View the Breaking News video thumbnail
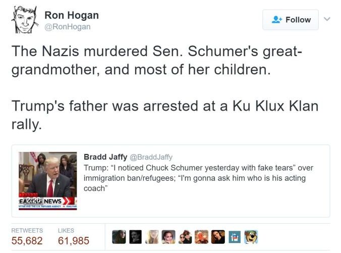The width and height of the screenshot is (341, 253). click(x=47, y=181)
